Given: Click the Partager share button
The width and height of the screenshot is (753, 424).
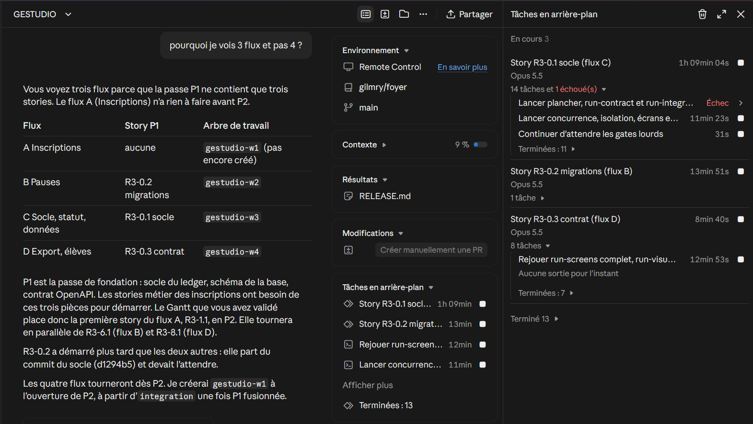Looking at the screenshot, I should click(469, 14).
